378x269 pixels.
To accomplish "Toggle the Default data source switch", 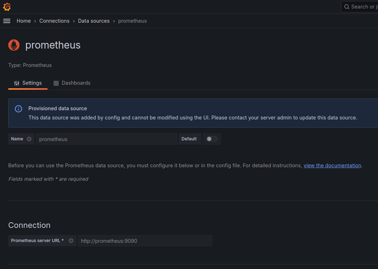I will 212,139.
